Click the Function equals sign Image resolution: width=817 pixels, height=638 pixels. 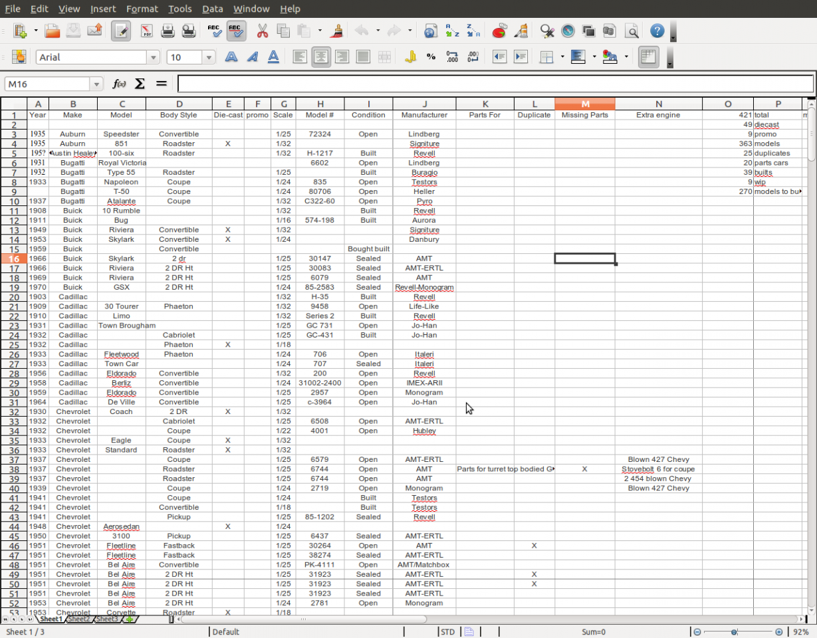pyautogui.click(x=161, y=84)
